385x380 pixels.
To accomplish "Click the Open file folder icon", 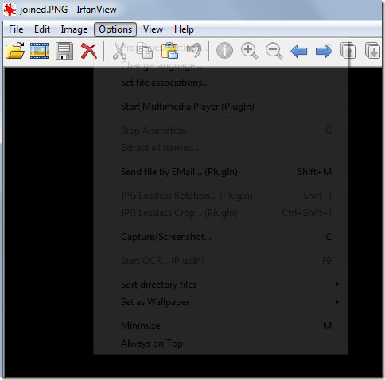I will tap(15, 50).
